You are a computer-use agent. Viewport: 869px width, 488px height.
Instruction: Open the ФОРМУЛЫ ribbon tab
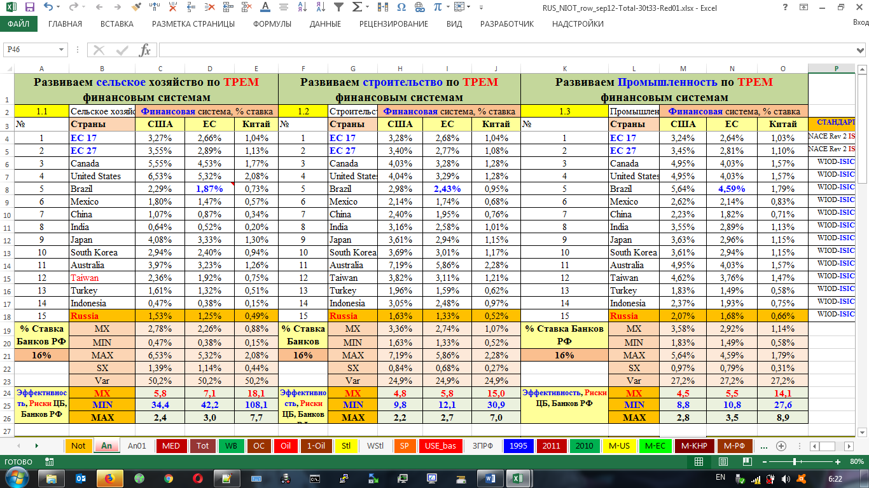tap(272, 24)
